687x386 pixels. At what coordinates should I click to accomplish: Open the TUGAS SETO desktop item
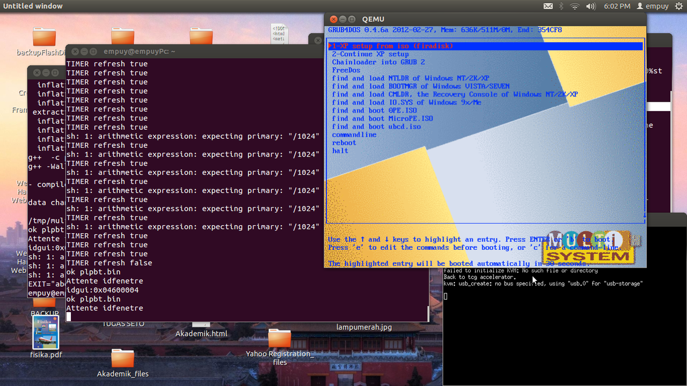pyautogui.click(x=123, y=324)
